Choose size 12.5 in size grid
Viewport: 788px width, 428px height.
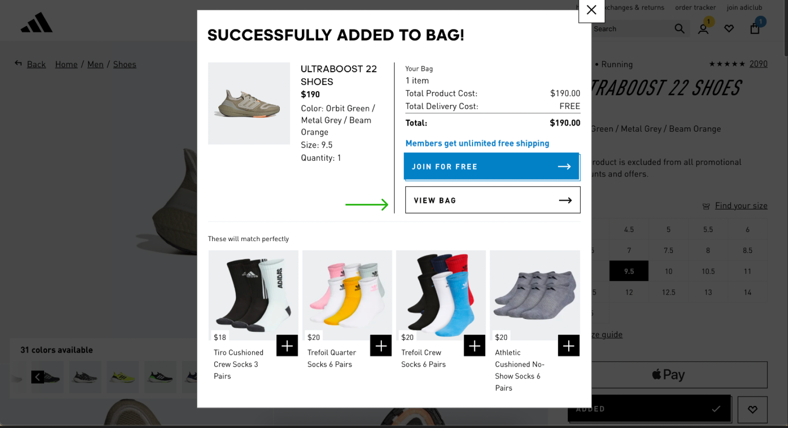pyautogui.click(x=668, y=292)
